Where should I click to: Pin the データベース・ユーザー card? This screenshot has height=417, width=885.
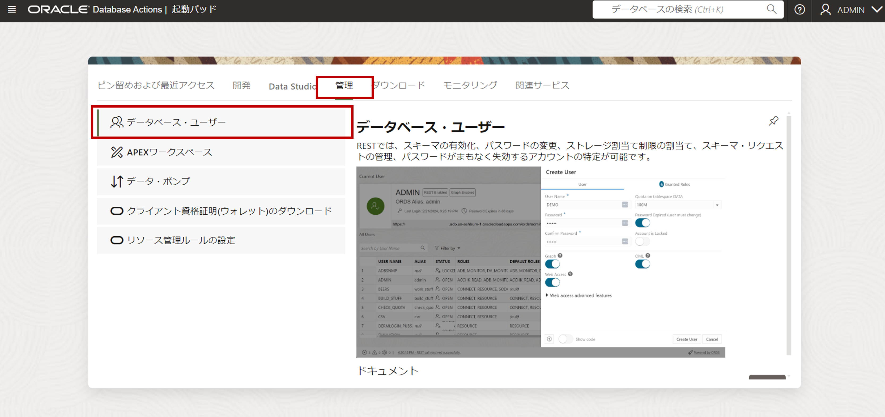pyautogui.click(x=773, y=121)
